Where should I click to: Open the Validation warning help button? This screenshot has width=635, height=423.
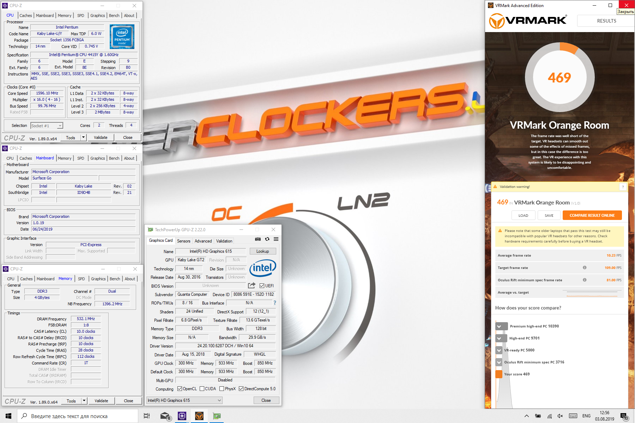tap(623, 187)
